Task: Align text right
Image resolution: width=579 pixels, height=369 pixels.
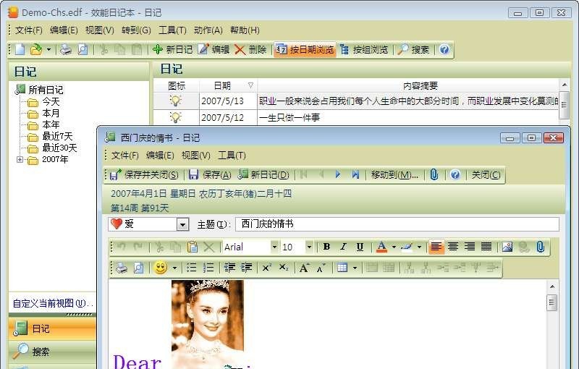Action: 470,247
